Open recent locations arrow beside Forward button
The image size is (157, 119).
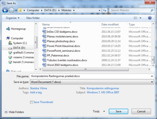click(x=16, y=10)
